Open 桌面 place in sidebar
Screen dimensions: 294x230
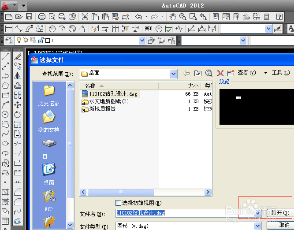point(49,174)
